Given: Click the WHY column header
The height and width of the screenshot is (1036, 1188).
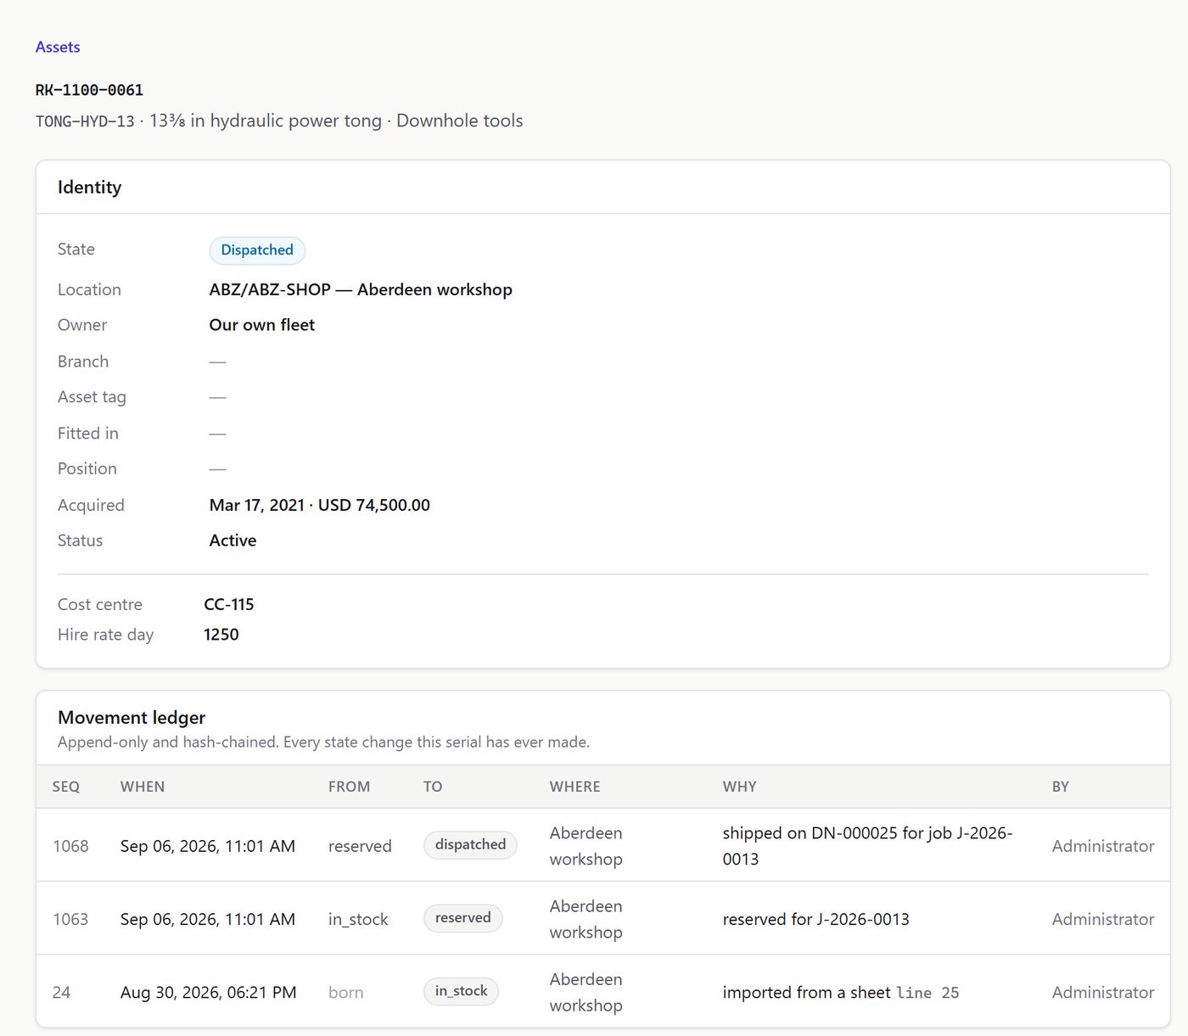Looking at the screenshot, I should point(739,787).
